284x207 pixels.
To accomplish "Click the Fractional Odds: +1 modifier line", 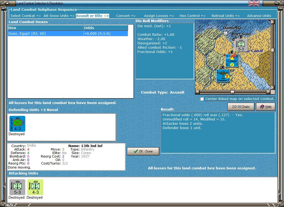I will 155,52.
